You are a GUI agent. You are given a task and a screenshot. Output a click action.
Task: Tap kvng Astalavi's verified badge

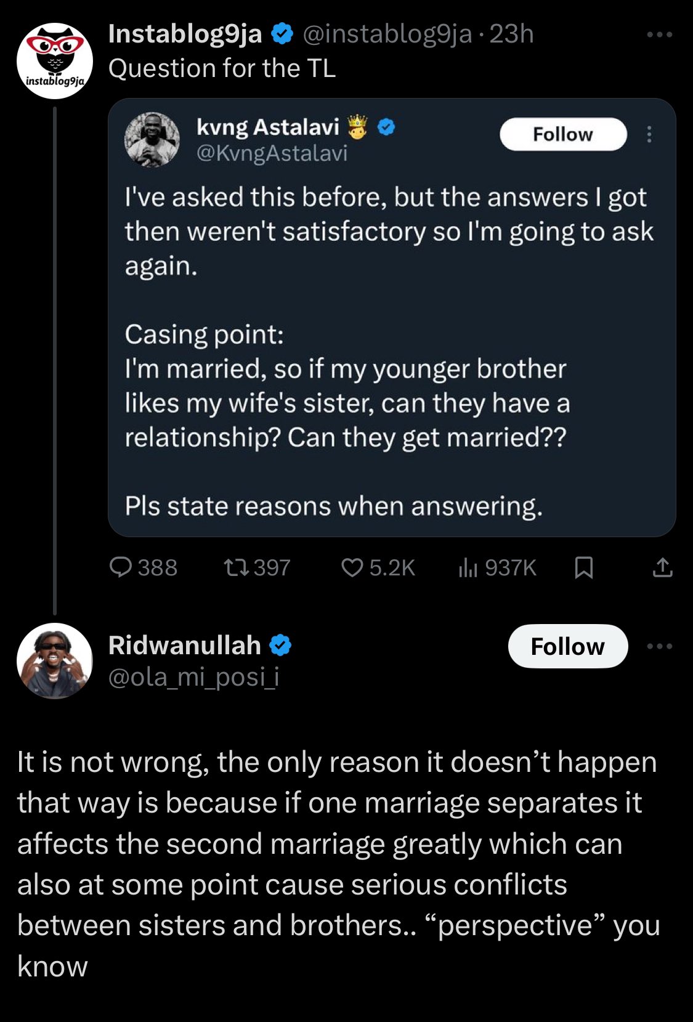pos(386,128)
